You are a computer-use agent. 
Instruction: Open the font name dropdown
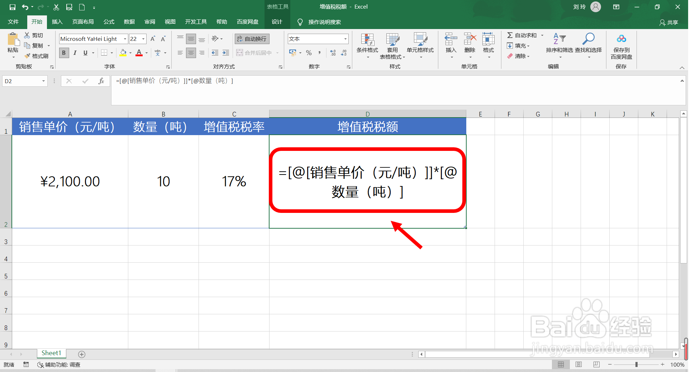click(125, 39)
